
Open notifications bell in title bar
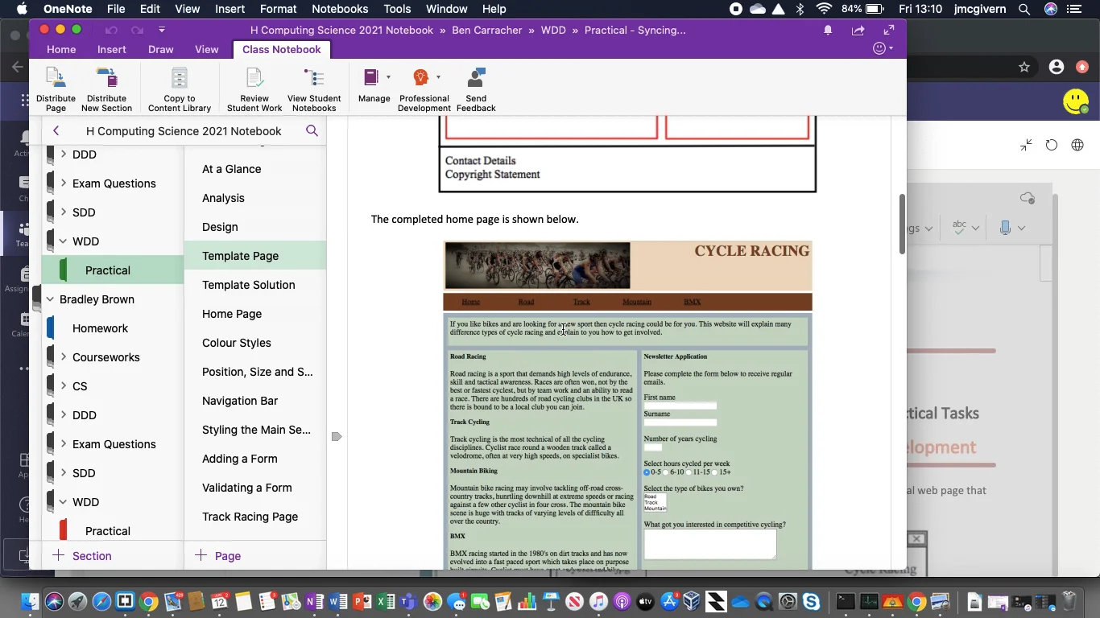tap(828, 30)
